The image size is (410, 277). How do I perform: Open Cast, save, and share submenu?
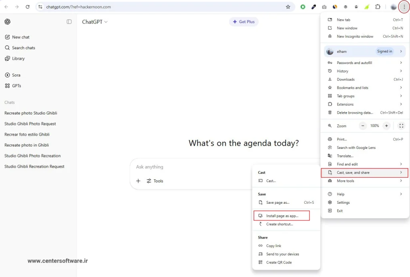coord(365,173)
